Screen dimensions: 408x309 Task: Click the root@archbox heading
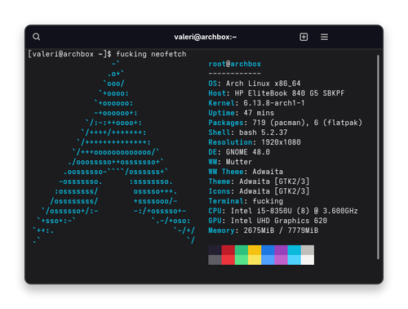[234, 64]
